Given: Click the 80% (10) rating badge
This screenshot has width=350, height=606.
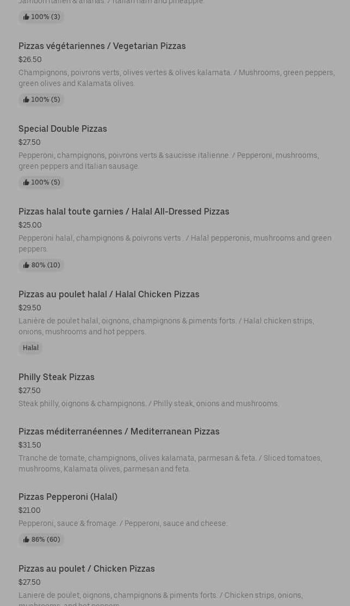Looking at the screenshot, I should coord(41,265).
